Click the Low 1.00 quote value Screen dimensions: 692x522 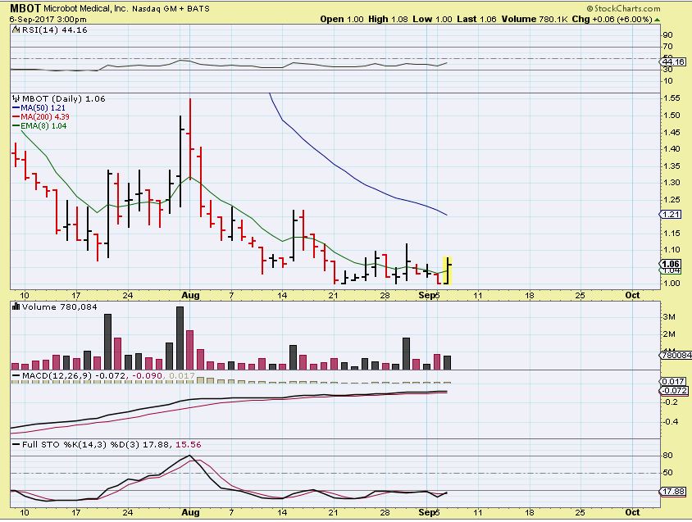(433, 20)
